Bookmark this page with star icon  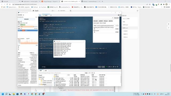pos(150,4)
